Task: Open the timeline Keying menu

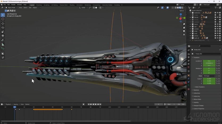Action: 16,104
